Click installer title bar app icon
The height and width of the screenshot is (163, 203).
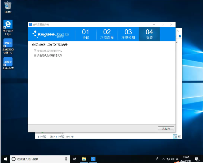coord(31,25)
